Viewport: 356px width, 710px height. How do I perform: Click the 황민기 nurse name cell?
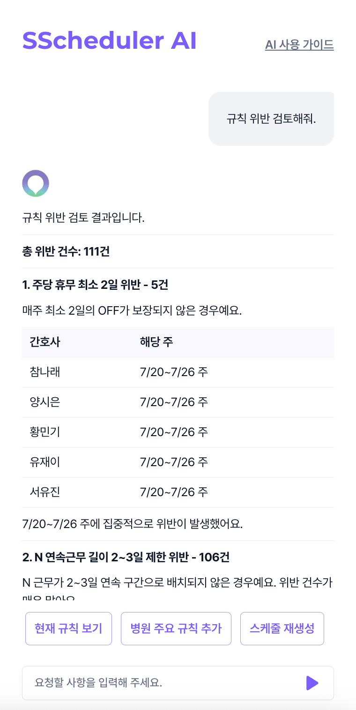pyautogui.click(x=45, y=432)
